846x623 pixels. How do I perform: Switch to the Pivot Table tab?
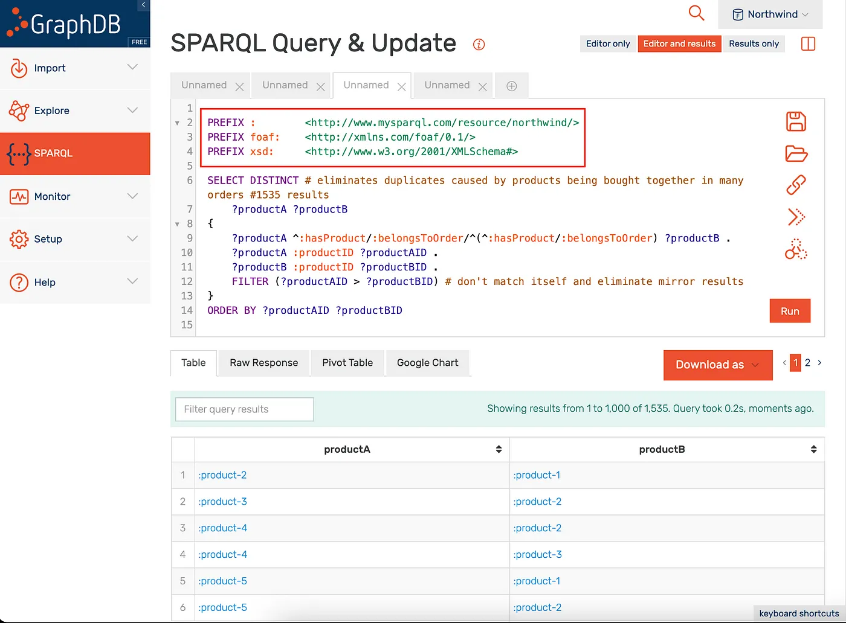coord(347,363)
